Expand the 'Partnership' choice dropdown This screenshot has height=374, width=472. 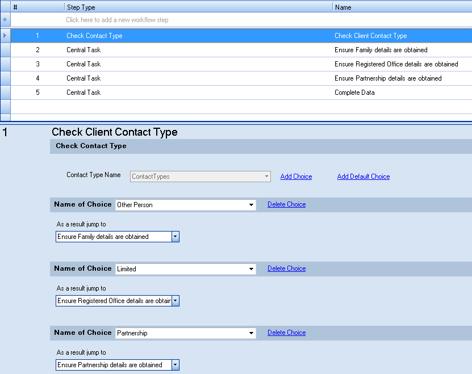[x=251, y=333]
